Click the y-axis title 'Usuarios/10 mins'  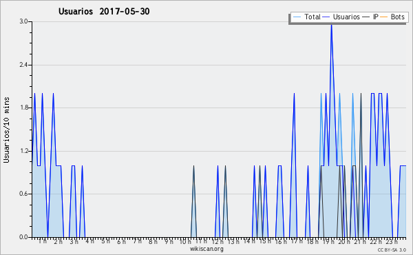click(x=6, y=130)
